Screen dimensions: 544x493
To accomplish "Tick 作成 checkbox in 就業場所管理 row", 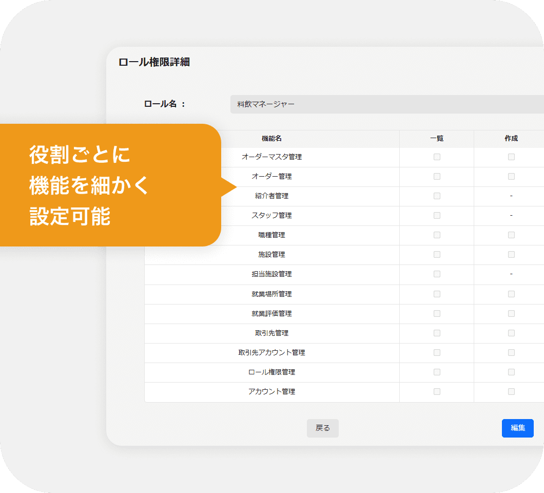I will coord(511,294).
